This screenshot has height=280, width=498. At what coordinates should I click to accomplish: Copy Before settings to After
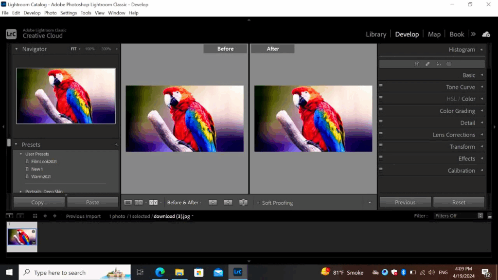213,203
